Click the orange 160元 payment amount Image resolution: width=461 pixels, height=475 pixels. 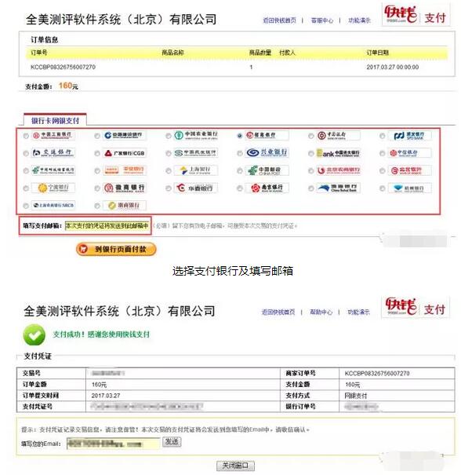(68, 86)
